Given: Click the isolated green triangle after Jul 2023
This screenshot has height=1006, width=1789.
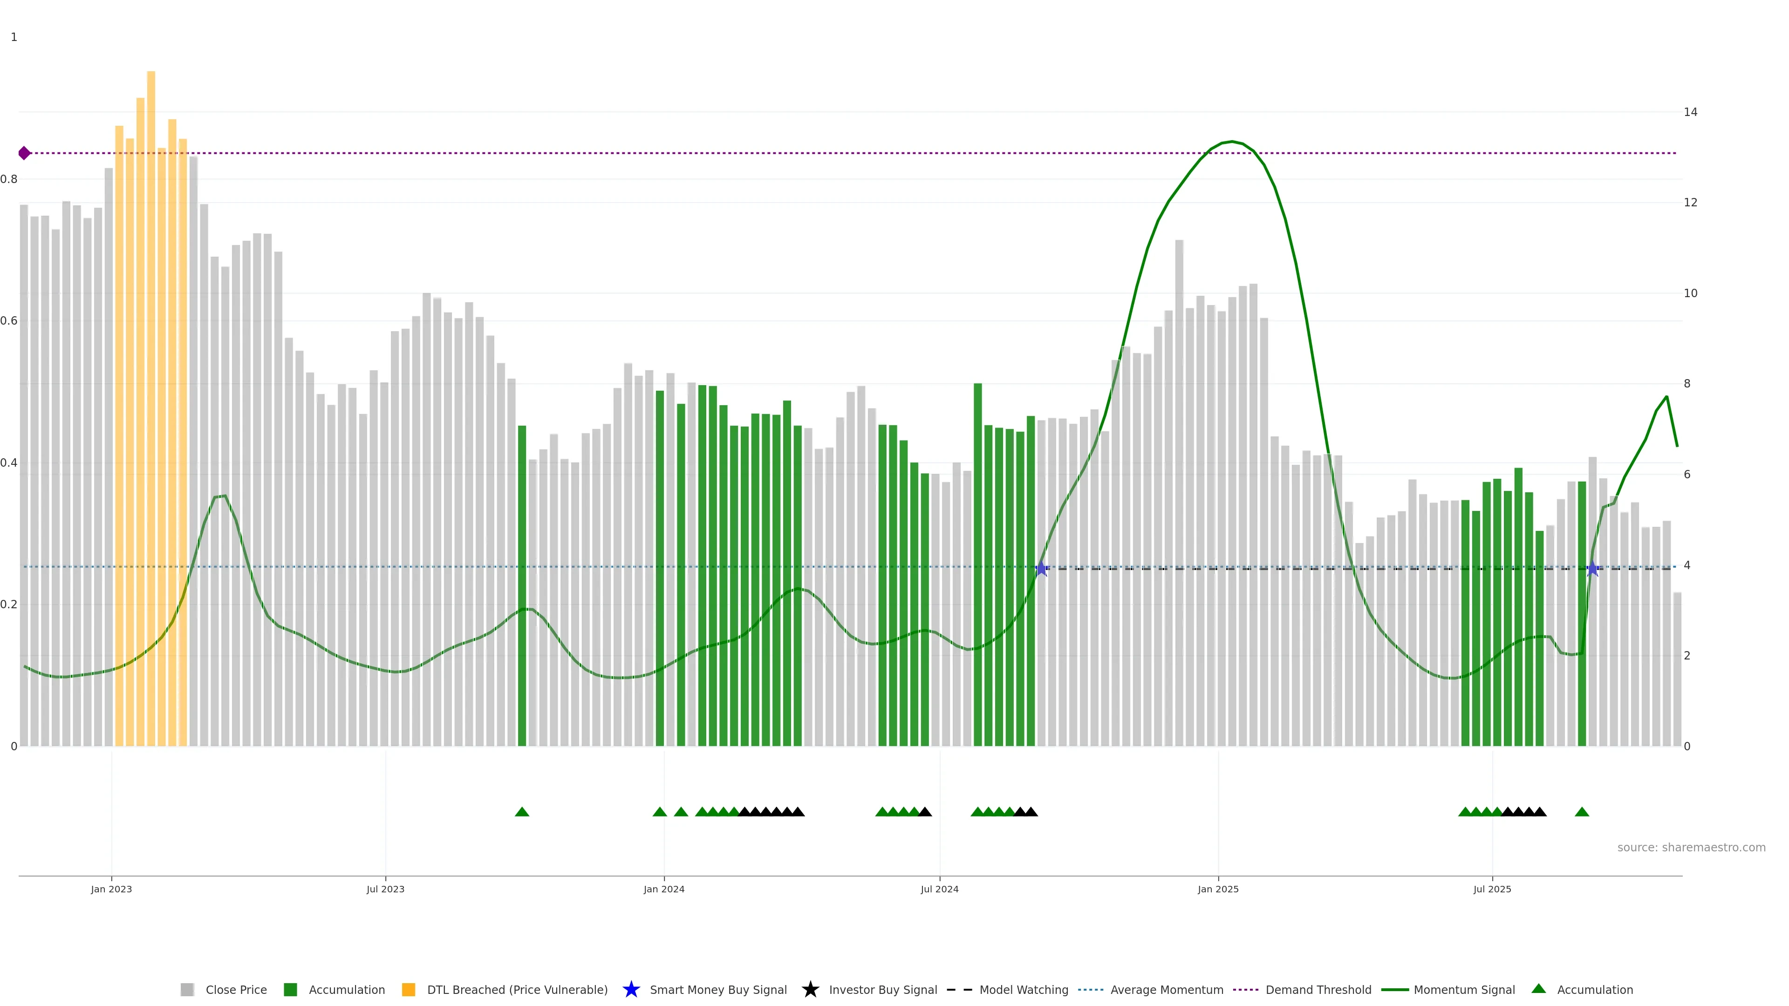Looking at the screenshot, I should point(522,812).
